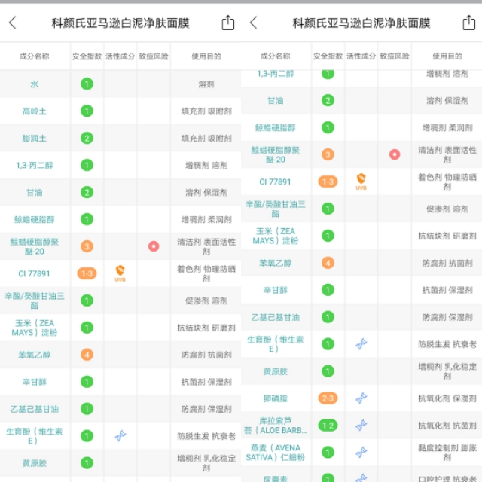
Task: Tap DNA icon for 生育酚 in right panel
Action: click(361, 344)
